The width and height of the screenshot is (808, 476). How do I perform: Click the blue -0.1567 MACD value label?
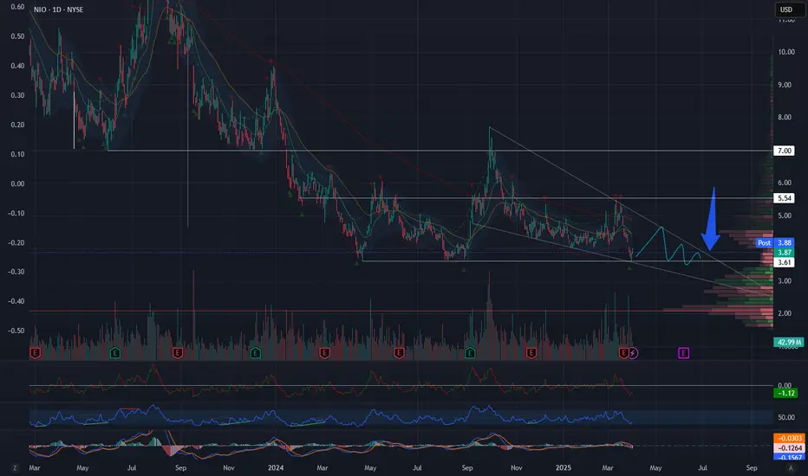click(x=789, y=457)
